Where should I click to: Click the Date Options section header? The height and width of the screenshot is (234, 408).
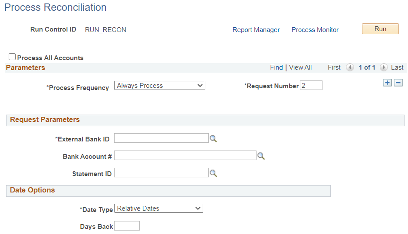pos(168,191)
